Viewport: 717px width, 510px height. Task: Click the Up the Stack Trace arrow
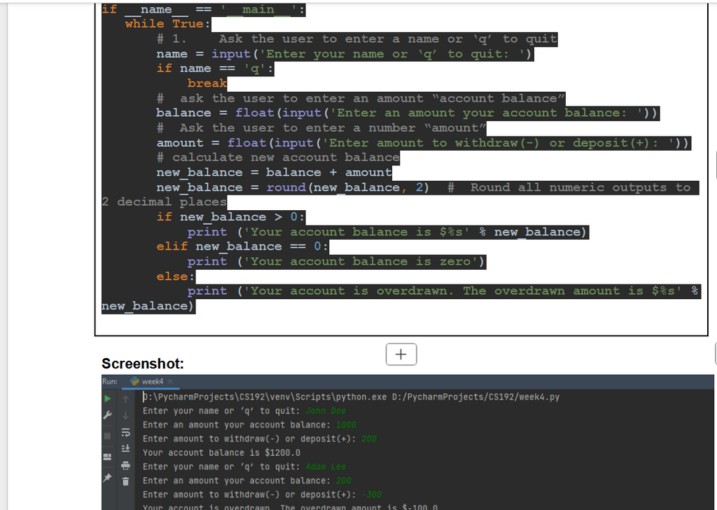tap(127, 398)
